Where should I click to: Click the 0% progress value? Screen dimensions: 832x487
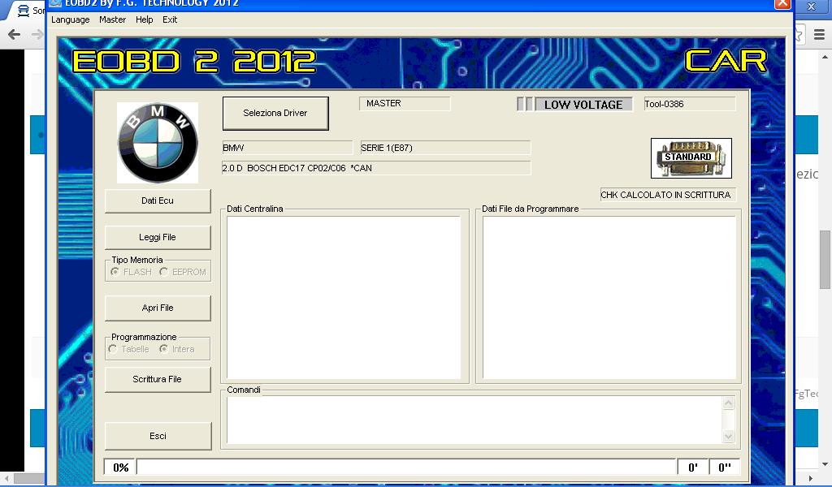pos(120,468)
